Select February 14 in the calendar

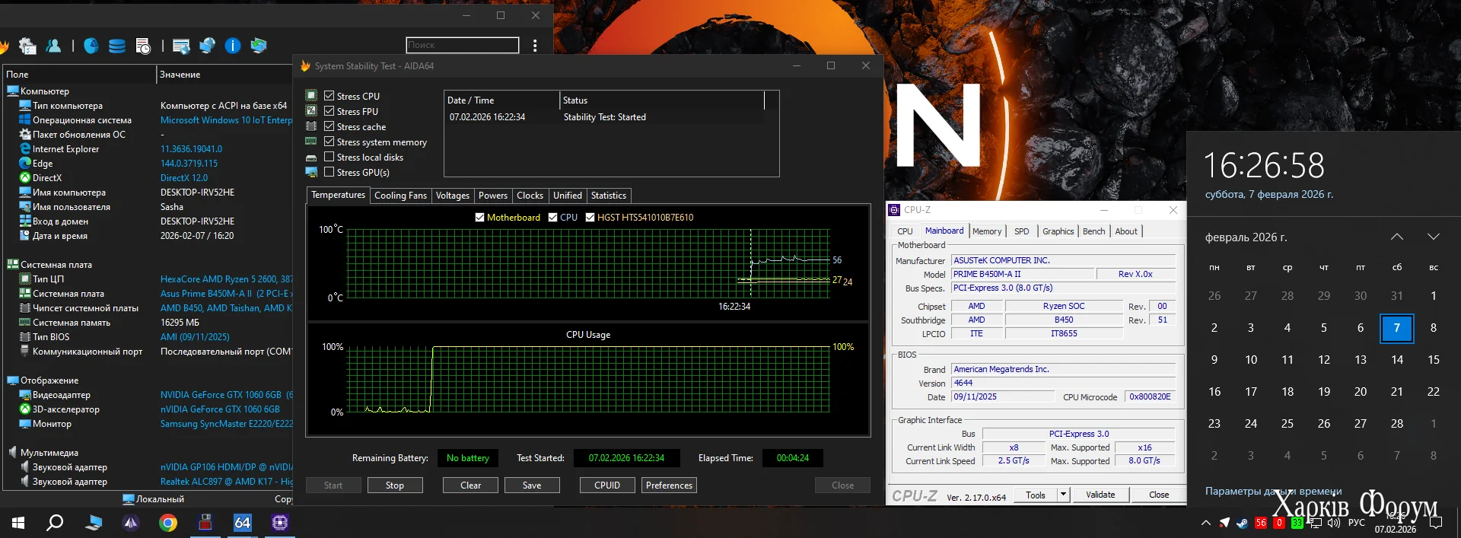click(x=1396, y=360)
